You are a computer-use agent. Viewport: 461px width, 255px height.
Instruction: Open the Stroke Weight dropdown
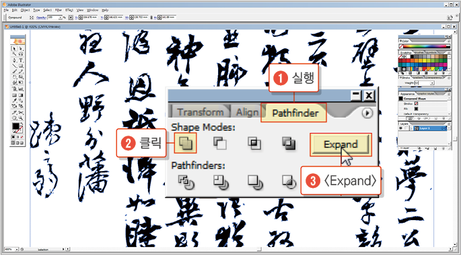[x=432, y=83]
